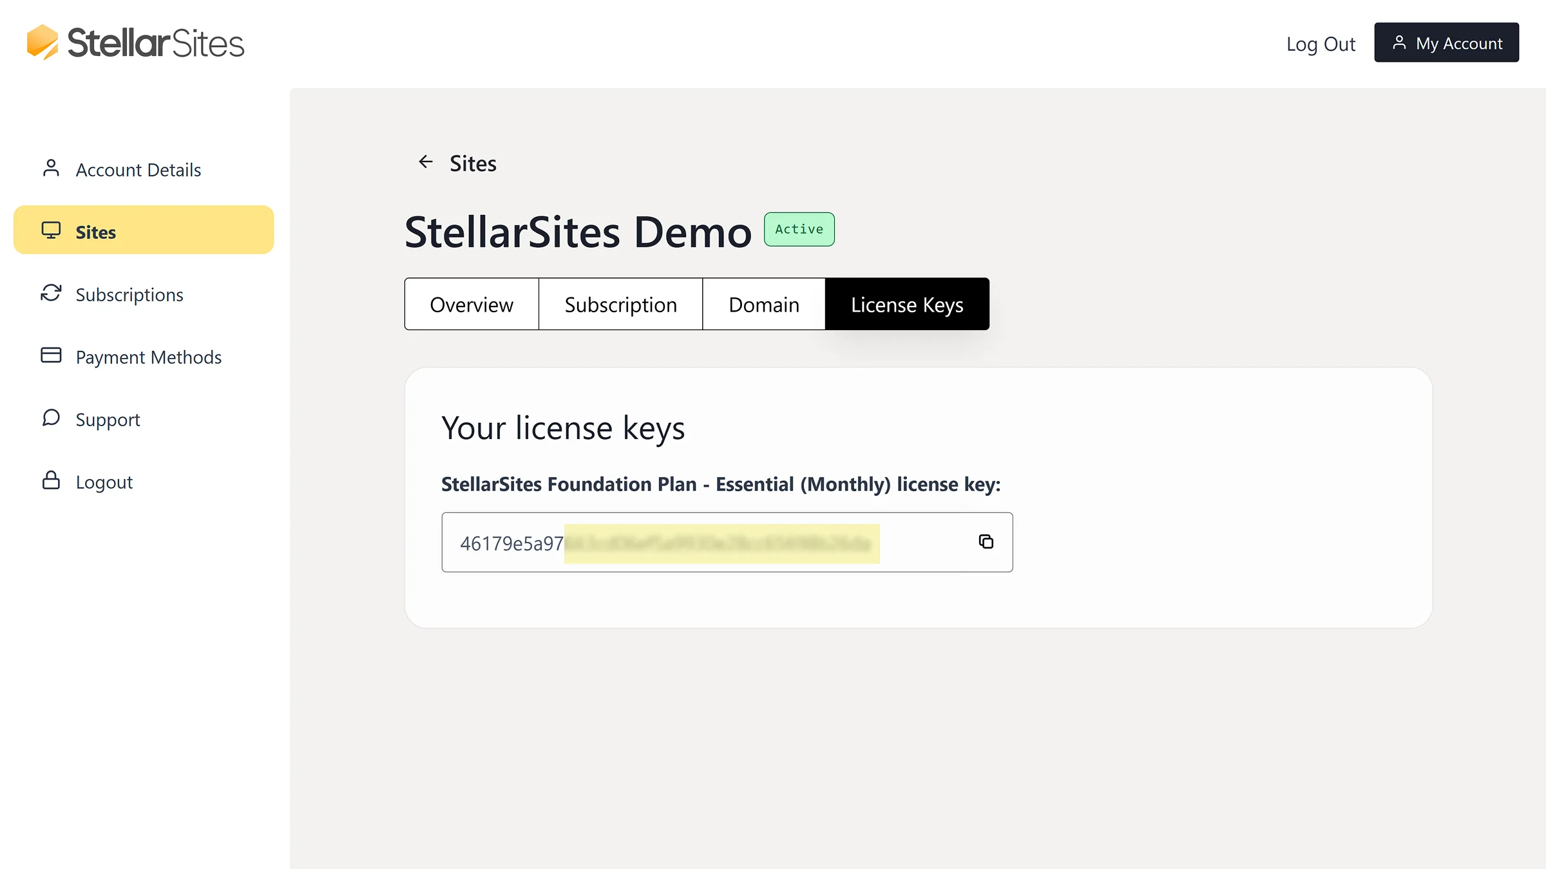The image size is (1546, 869).
Task: Click the Account Details person icon
Action: [51, 168]
